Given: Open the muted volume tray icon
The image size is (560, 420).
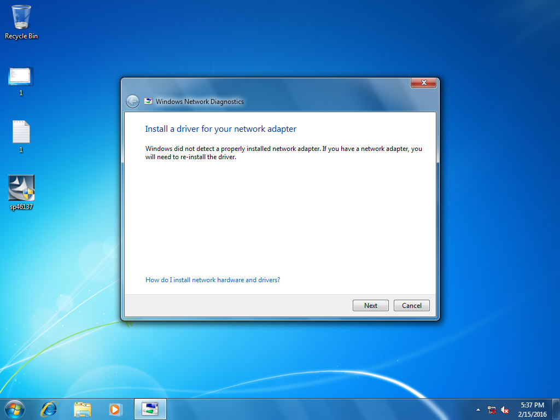Looking at the screenshot, I should (505, 410).
